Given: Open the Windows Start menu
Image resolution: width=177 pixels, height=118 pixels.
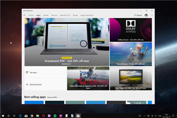Looking at the screenshot, I should [3, 116].
